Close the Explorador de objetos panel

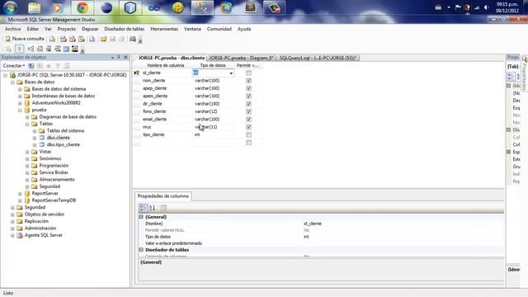(x=125, y=58)
